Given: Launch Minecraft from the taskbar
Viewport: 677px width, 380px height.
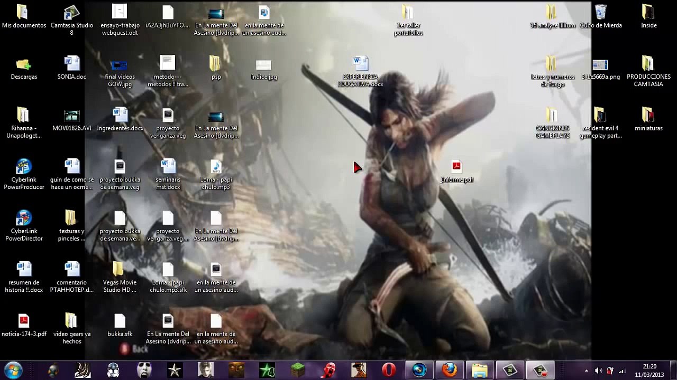Looking at the screenshot, I should coord(297,370).
